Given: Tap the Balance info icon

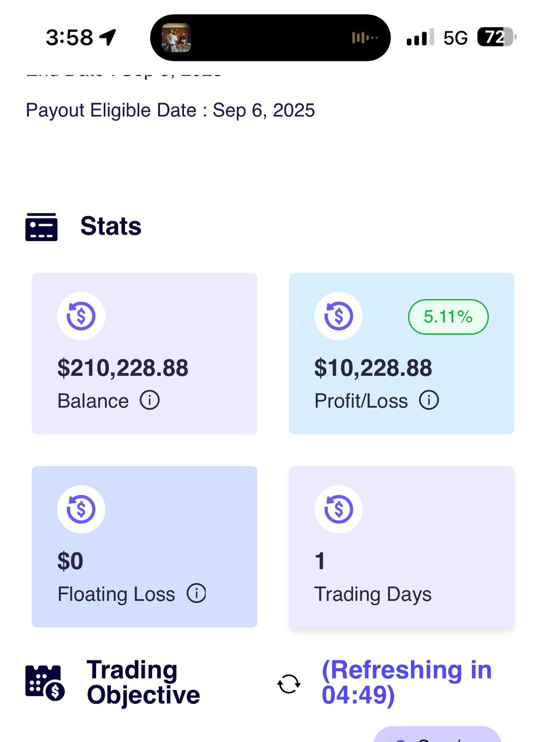Looking at the screenshot, I should pyautogui.click(x=149, y=400).
